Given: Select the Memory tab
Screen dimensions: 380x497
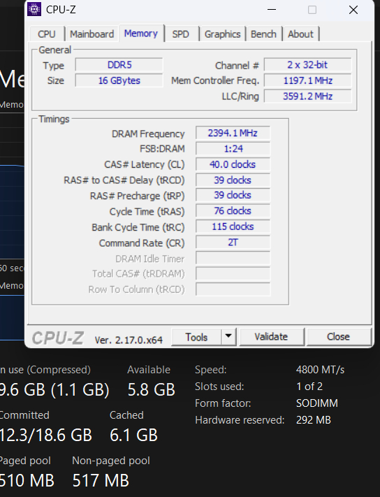Looking at the screenshot, I should tap(141, 34).
